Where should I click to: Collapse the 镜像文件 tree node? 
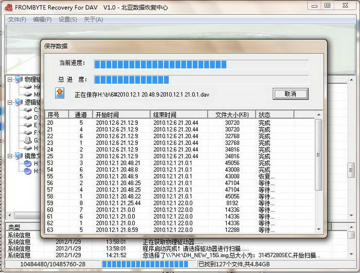click(x=10, y=156)
